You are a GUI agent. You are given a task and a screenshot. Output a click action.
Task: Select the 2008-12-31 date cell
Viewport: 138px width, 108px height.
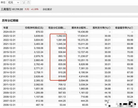9,97
